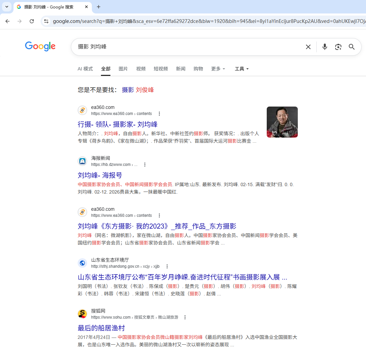Open three-dot options on the 海报新闻 result
Image resolution: width=366 pixels, height=348 pixels.
click(x=145, y=164)
